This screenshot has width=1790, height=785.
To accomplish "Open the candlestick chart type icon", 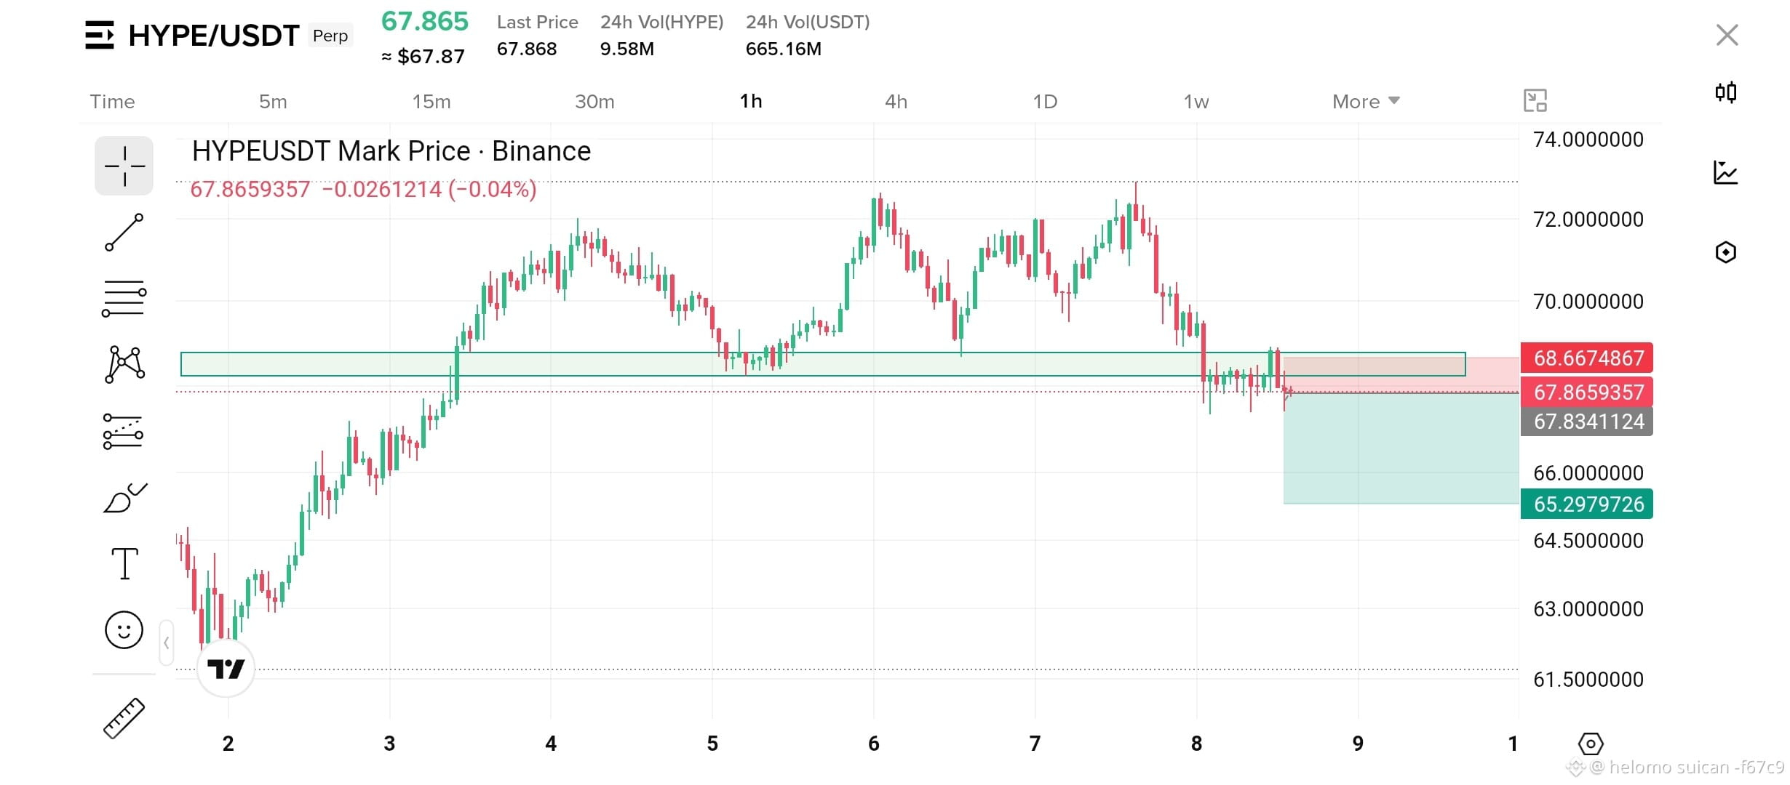I will [x=1725, y=92].
